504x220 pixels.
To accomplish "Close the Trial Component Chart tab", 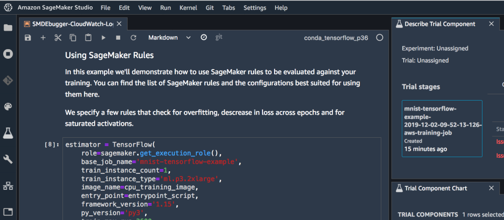I will (491, 188).
